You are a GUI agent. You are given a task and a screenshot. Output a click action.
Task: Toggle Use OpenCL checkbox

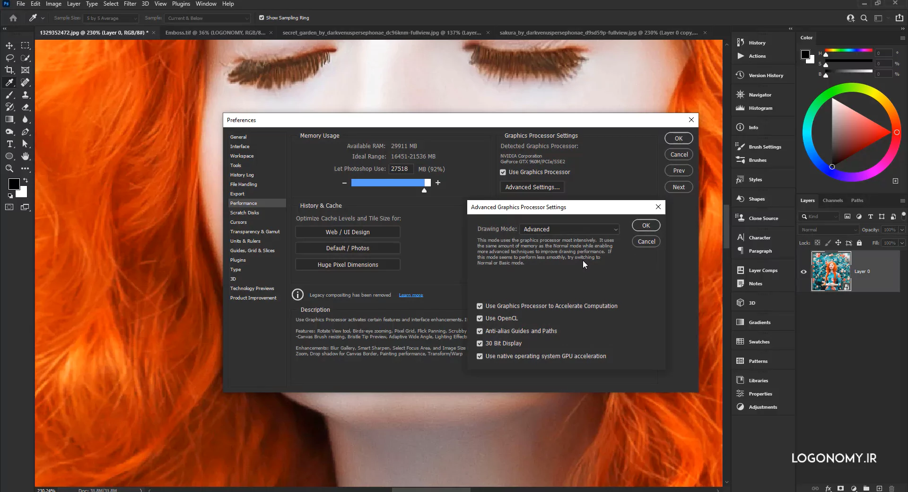(x=480, y=318)
